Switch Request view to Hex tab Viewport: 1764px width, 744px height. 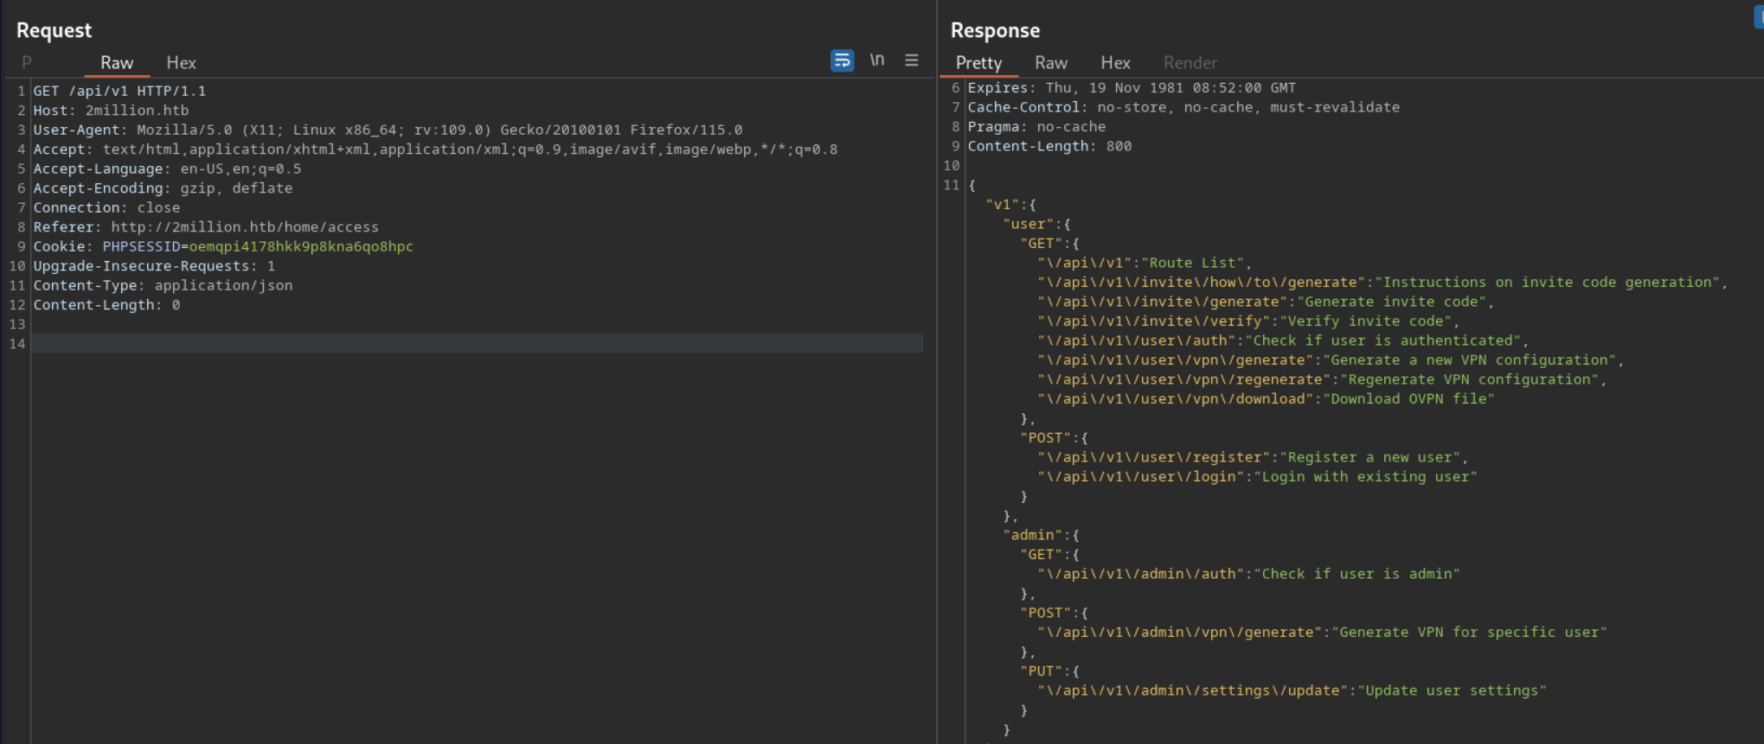[181, 63]
